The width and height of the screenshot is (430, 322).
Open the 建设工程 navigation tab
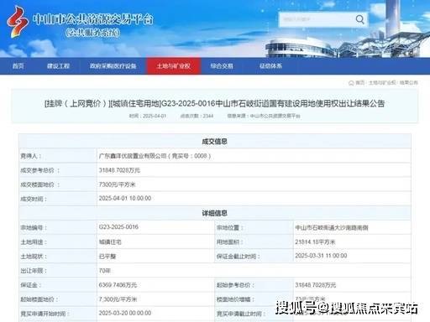tap(58, 66)
